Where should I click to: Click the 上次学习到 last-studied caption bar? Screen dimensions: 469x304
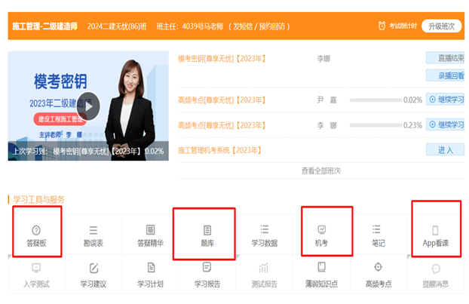[88, 151]
